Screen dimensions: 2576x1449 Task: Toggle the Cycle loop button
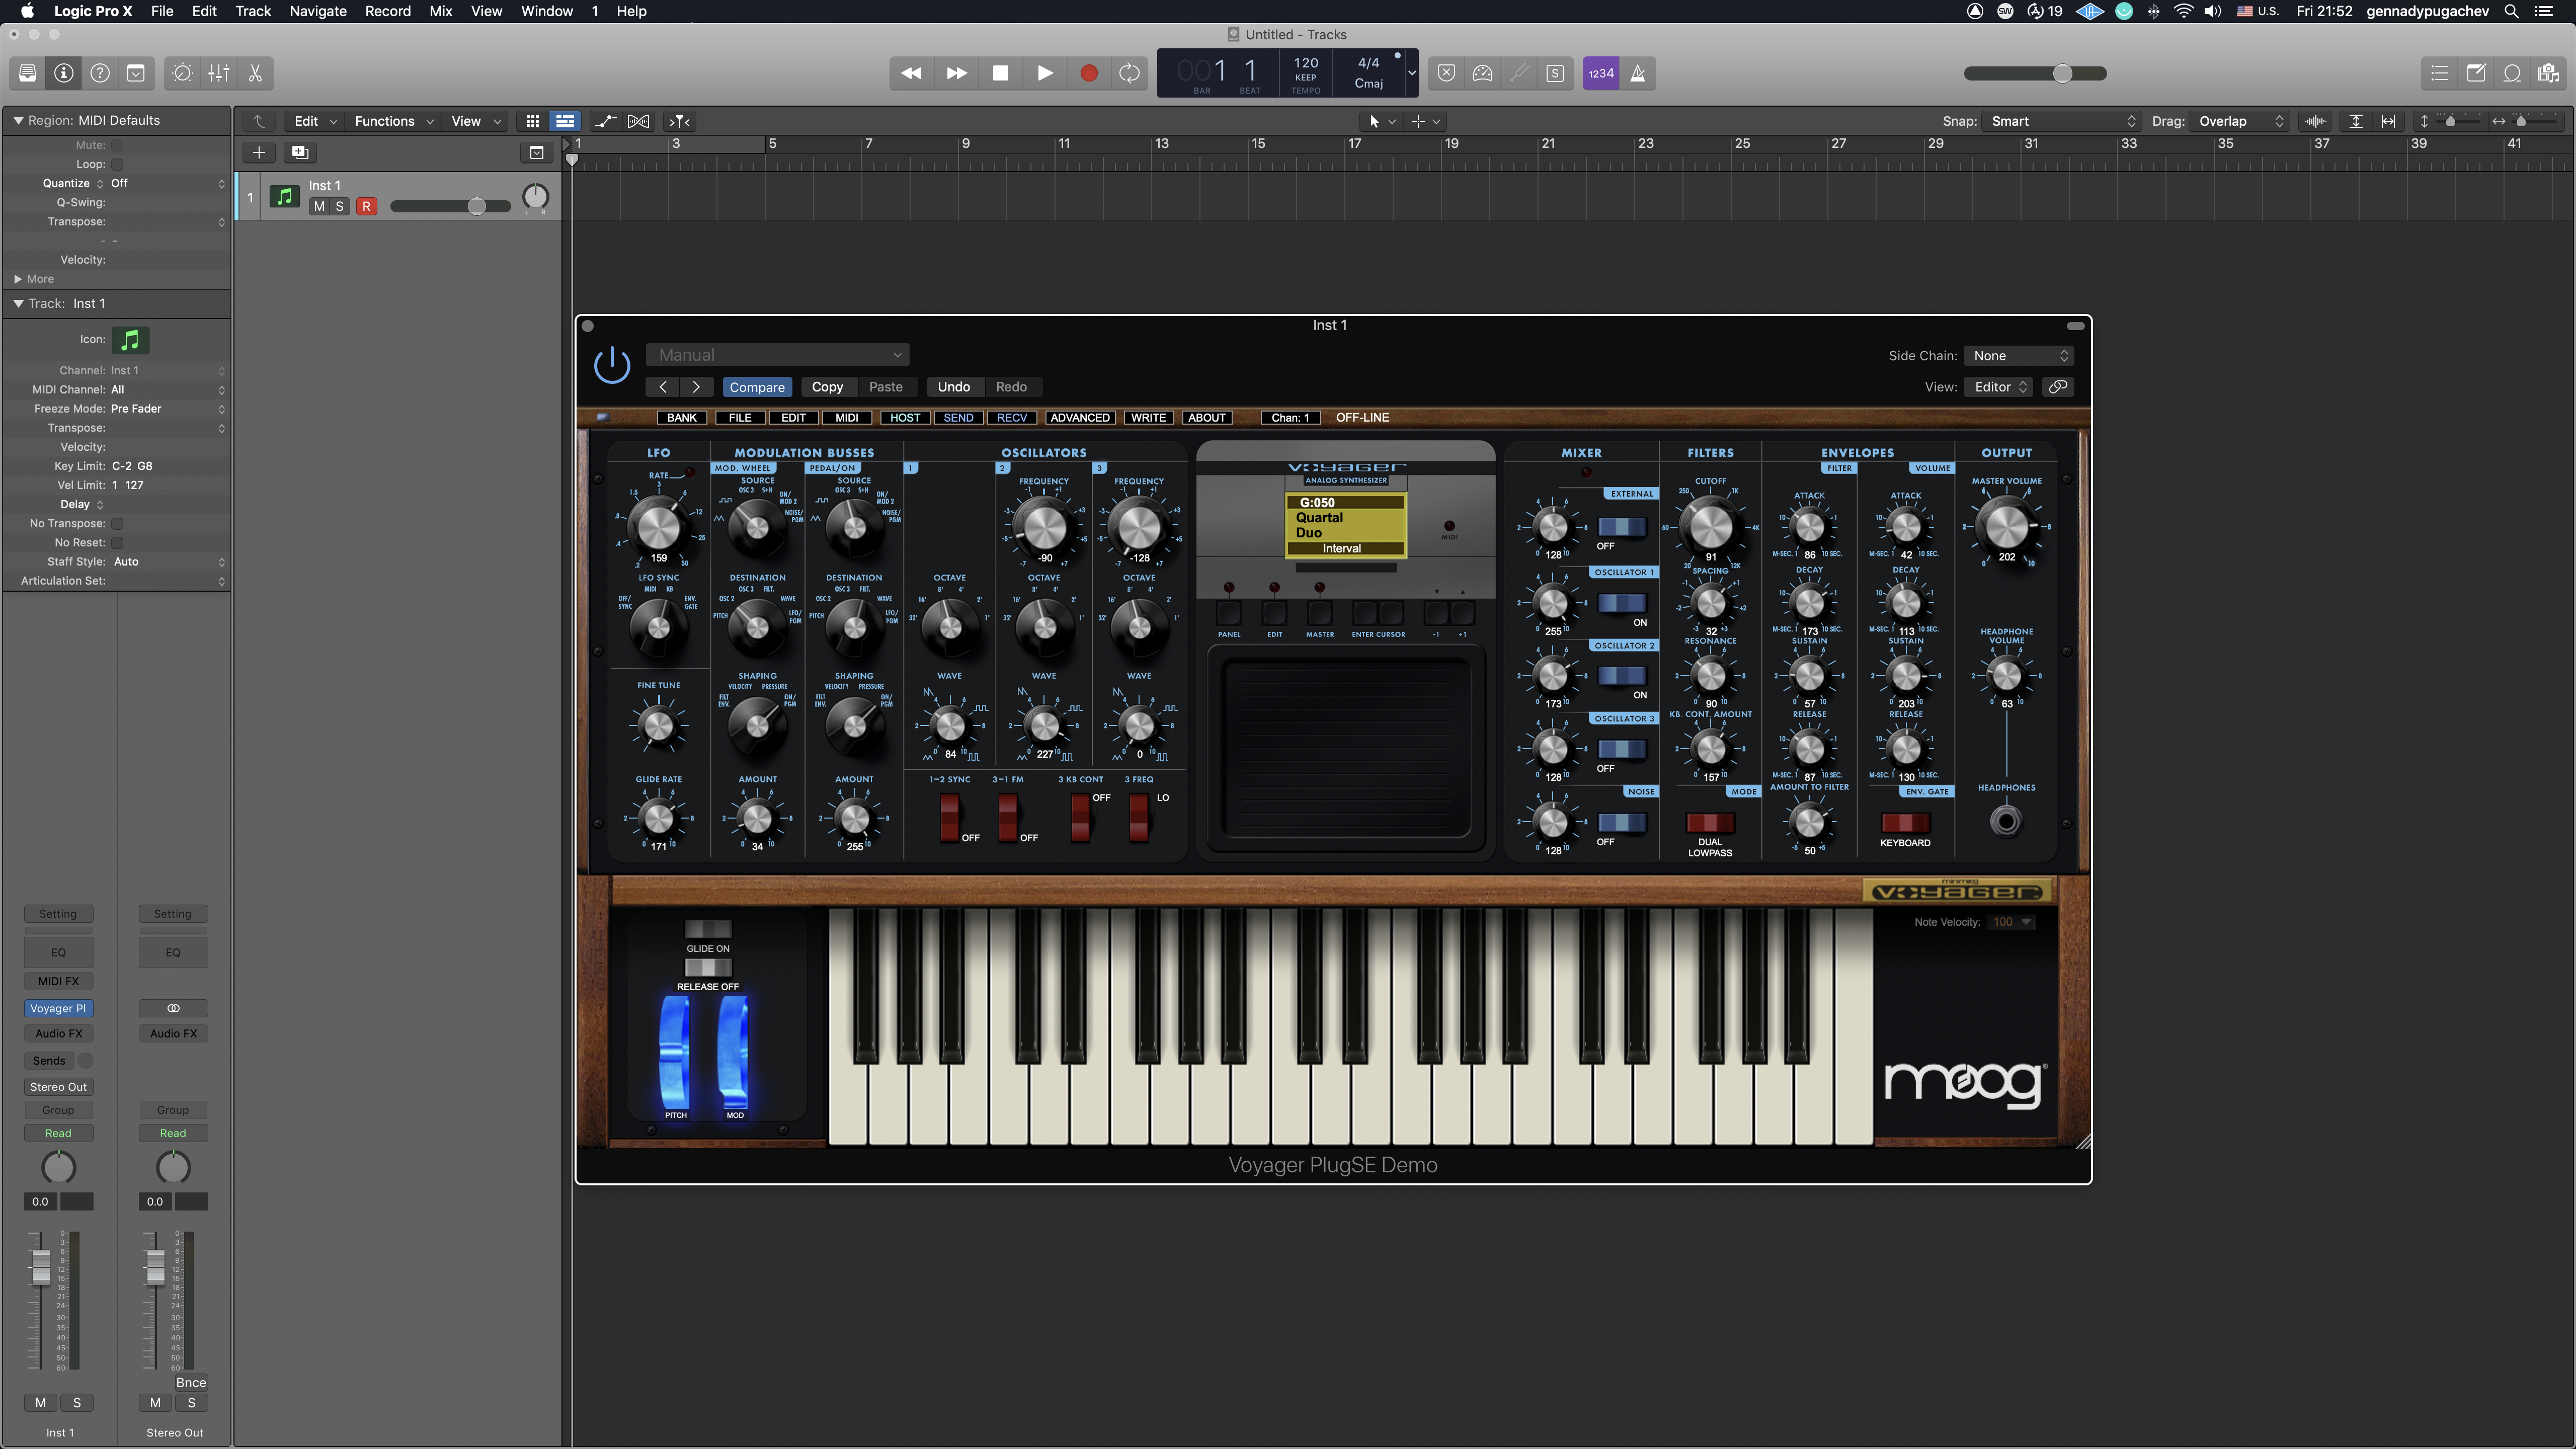[x=1129, y=73]
